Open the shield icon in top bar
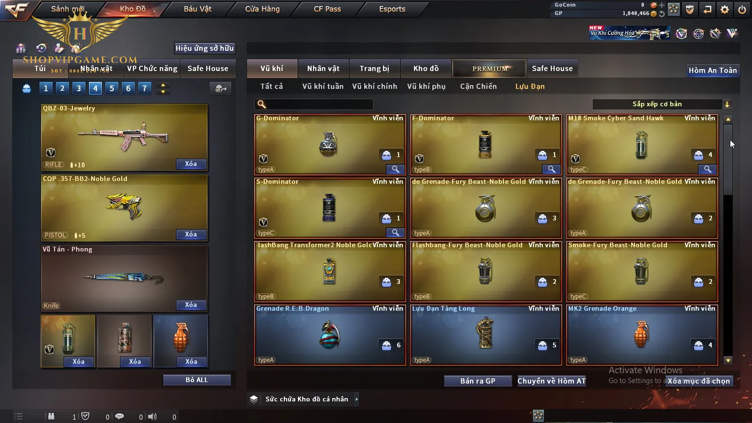 tap(689, 9)
